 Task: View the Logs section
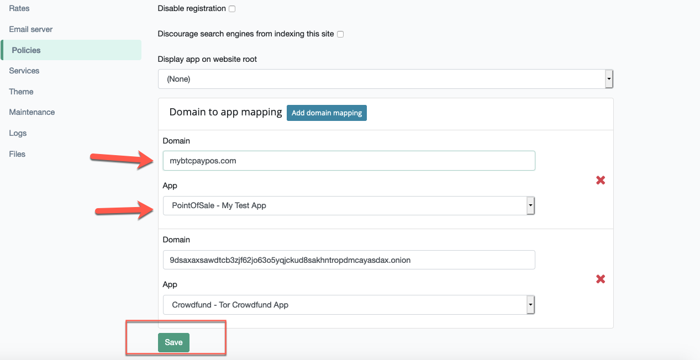tap(18, 133)
